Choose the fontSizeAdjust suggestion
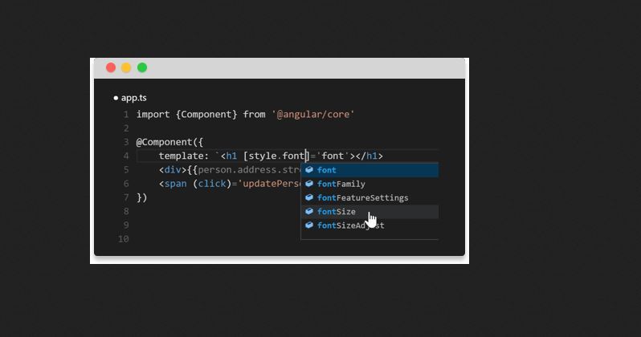This screenshot has width=641, height=337. click(350, 225)
